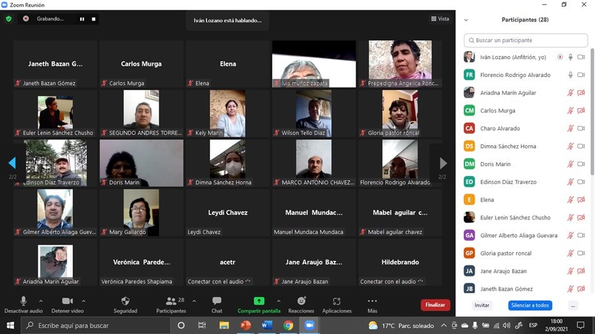This screenshot has width=595, height=334.
Task: Open the Aplicaciones icon
Action: 336,301
